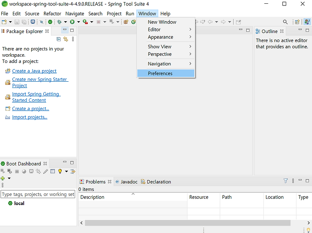Open the Refactor menu
312x233 pixels.
point(52,14)
